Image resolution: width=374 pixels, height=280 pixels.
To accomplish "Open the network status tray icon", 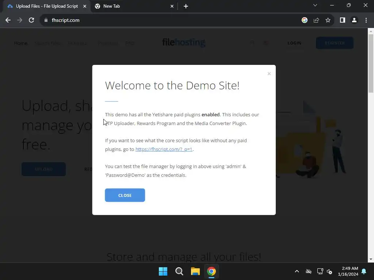I will click(x=320, y=271).
